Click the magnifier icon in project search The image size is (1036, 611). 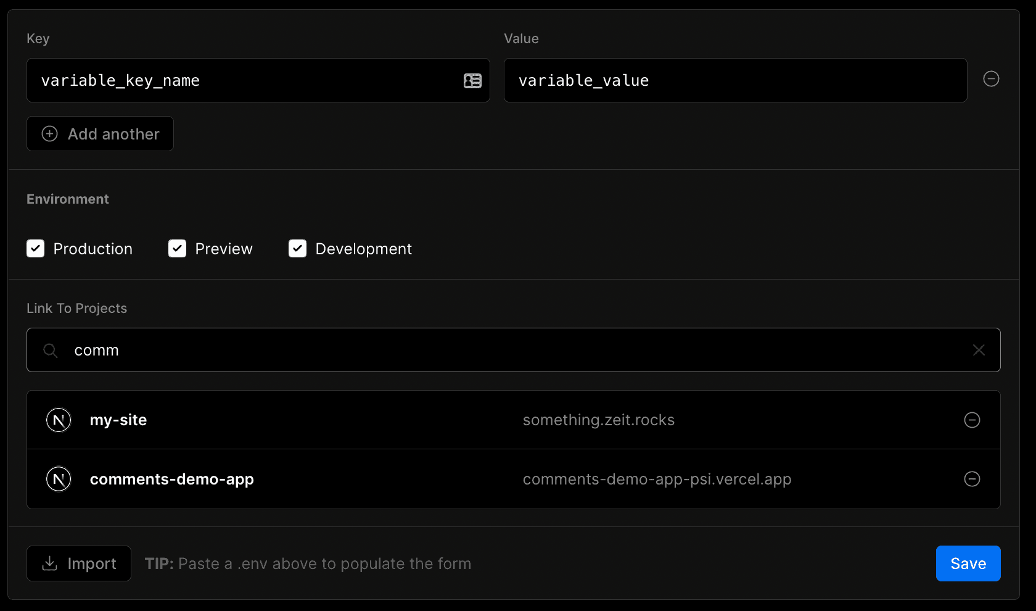point(51,351)
